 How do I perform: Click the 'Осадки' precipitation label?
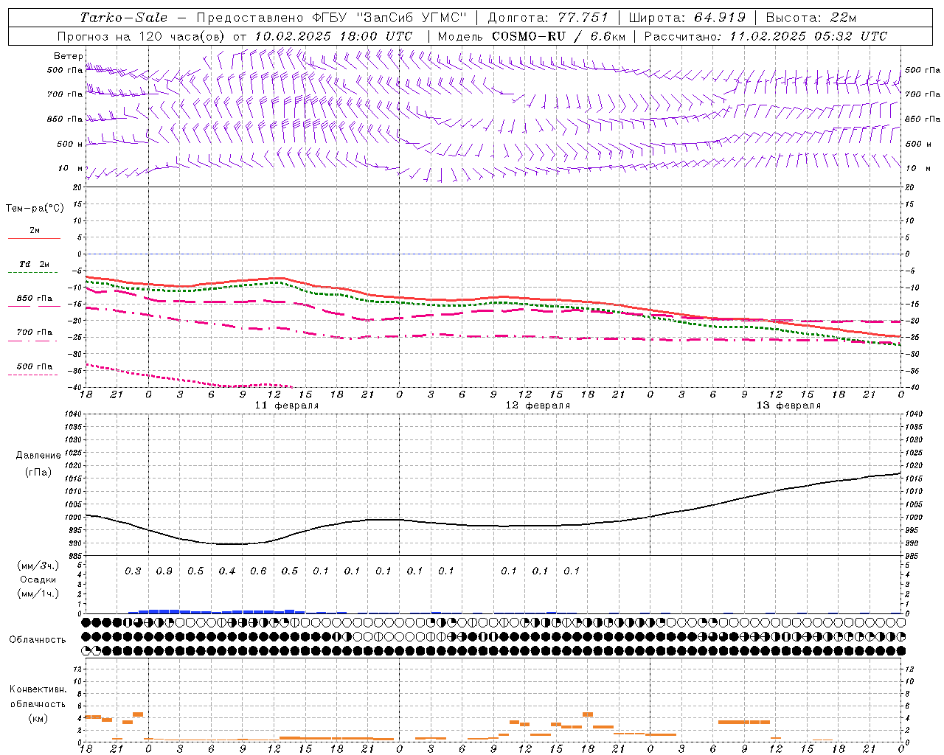[x=38, y=580]
